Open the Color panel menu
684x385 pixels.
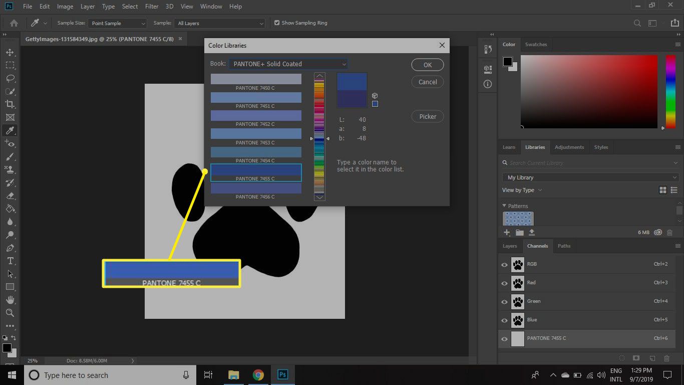click(x=678, y=45)
